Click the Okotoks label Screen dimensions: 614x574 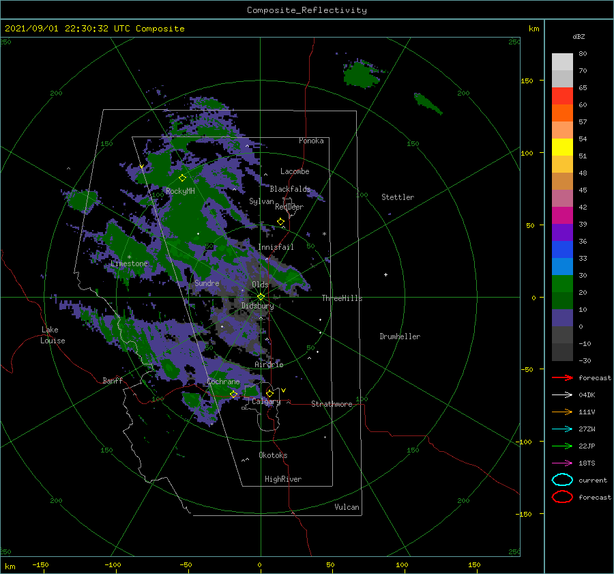click(273, 455)
